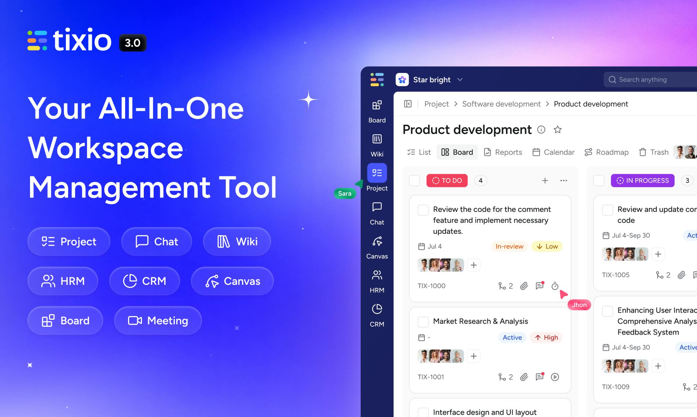
Task: Click the date icon on TIX-1000 card
Action: 421,246
